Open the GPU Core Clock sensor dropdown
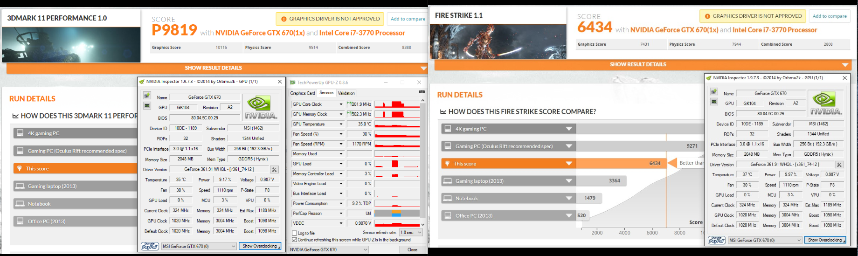Image resolution: width=858 pixels, height=256 pixels. (x=341, y=104)
